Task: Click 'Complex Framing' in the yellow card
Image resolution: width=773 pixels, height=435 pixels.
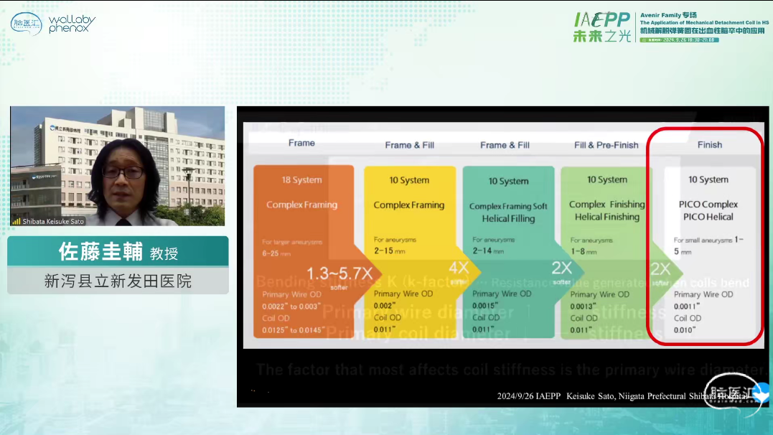Action: [x=408, y=205]
